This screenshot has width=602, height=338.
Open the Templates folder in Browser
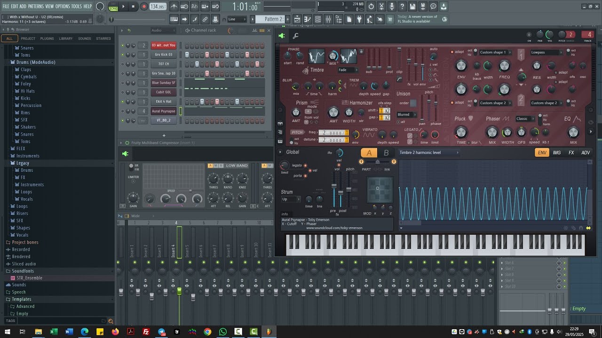pyautogui.click(x=22, y=299)
